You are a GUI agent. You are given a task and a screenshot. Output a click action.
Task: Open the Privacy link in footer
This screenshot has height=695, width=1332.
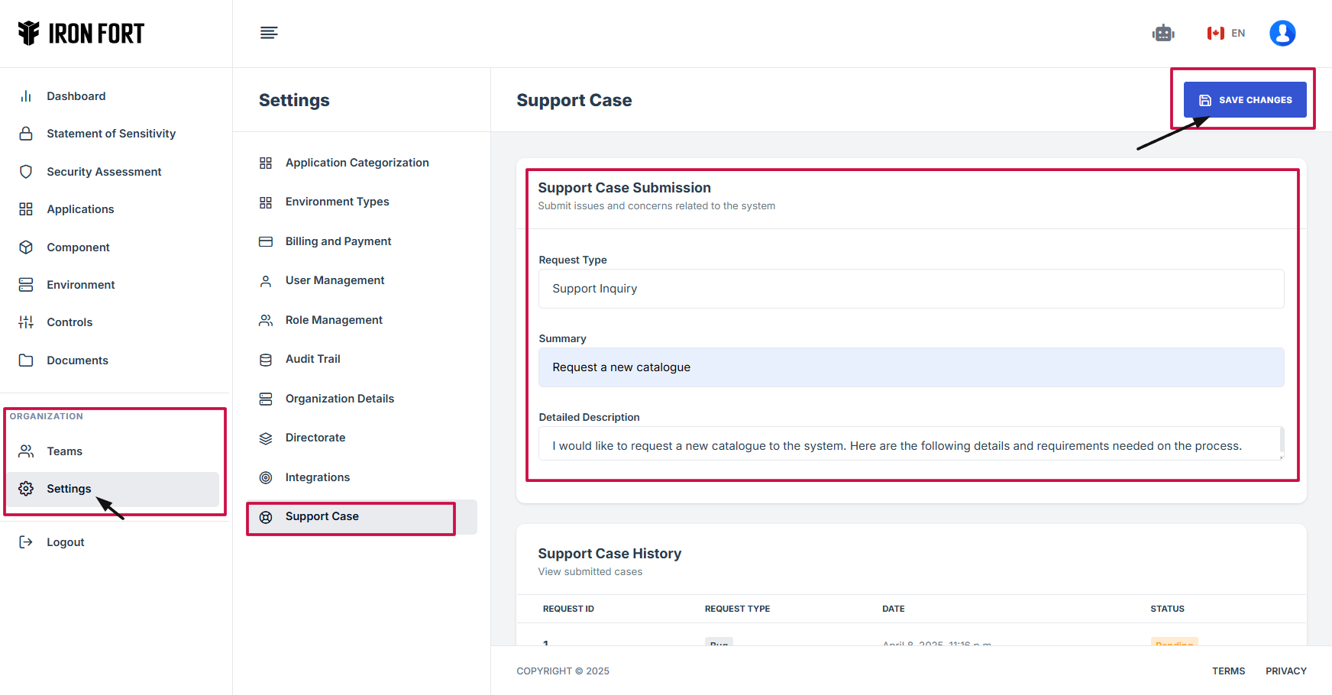(x=1285, y=671)
